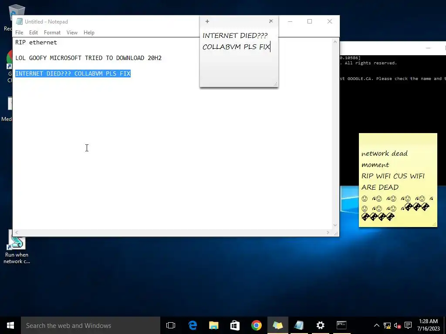The width and height of the screenshot is (446, 334).
Task: Switch to Sticky Notes on the taskbar
Action: (277, 325)
